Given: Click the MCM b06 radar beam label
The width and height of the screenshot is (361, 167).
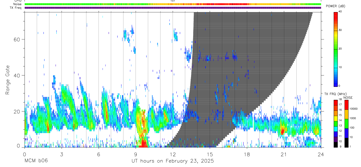Looking at the screenshot, I should 36,161.
